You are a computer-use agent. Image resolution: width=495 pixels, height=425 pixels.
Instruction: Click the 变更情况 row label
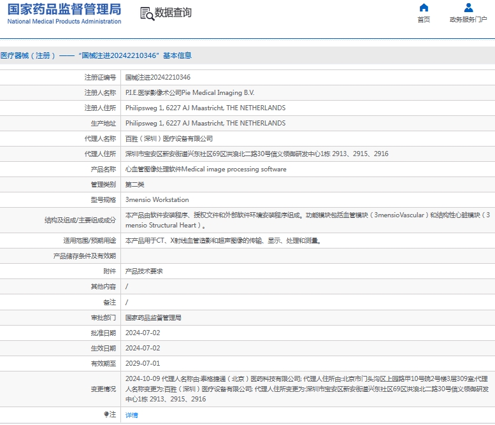tap(103, 389)
